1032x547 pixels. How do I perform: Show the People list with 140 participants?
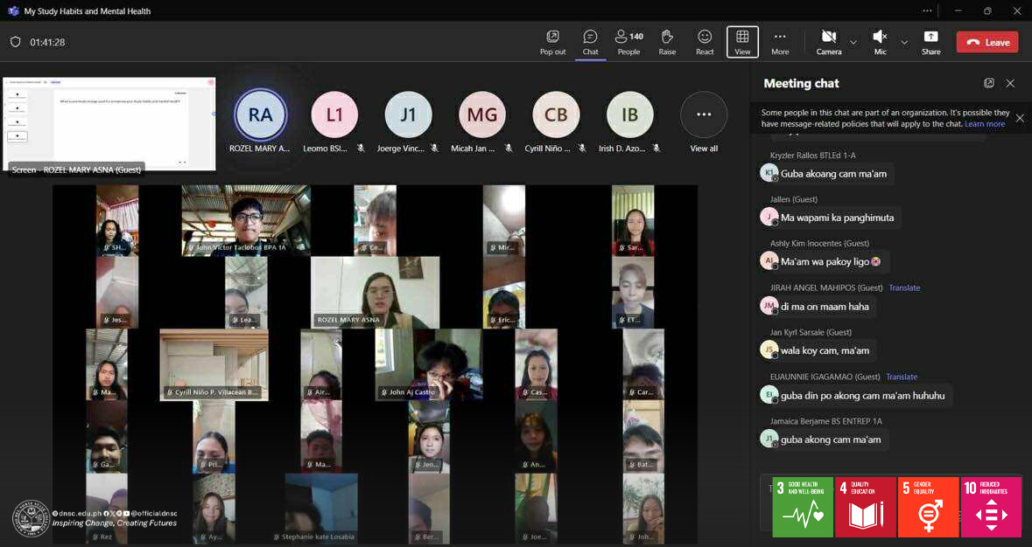tap(628, 41)
